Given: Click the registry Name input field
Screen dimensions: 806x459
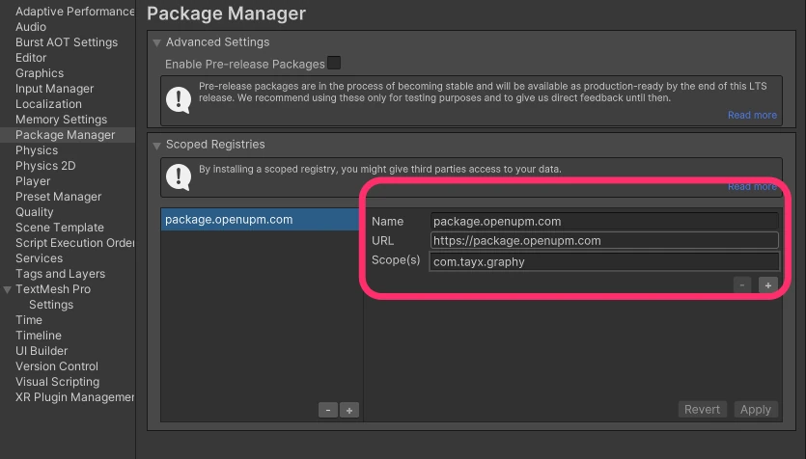Looking at the screenshot, I should coord(604,221).
